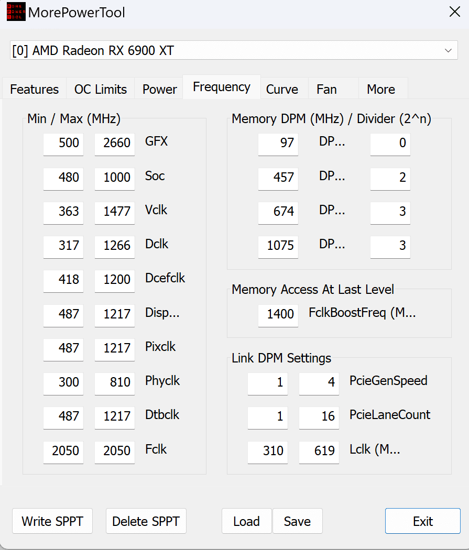469x550 pixels.
Task: Focus the Dtbclk maximum field
Action: pos(115,417)
